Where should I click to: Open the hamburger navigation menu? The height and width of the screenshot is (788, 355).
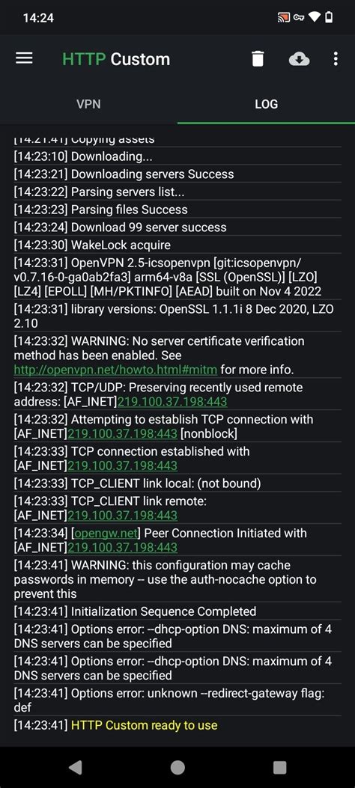click(24, 59)
